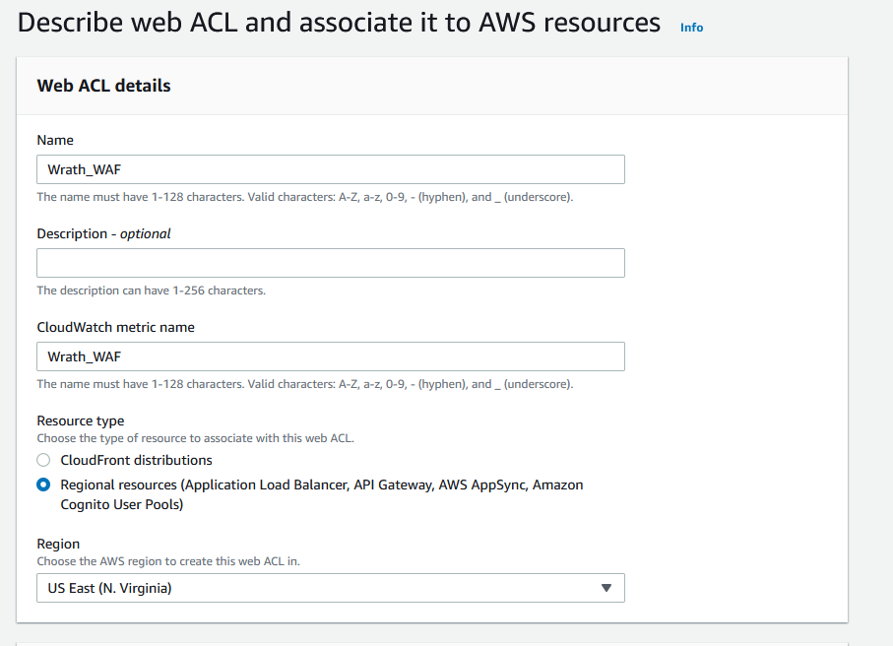893x646 pixels.
Task: Click the 'Describe web ACL' page heading
Action: 339,23
